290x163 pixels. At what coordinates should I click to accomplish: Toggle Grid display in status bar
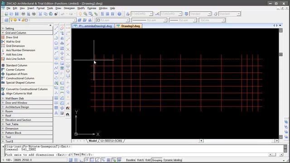[x=76, y=160]
